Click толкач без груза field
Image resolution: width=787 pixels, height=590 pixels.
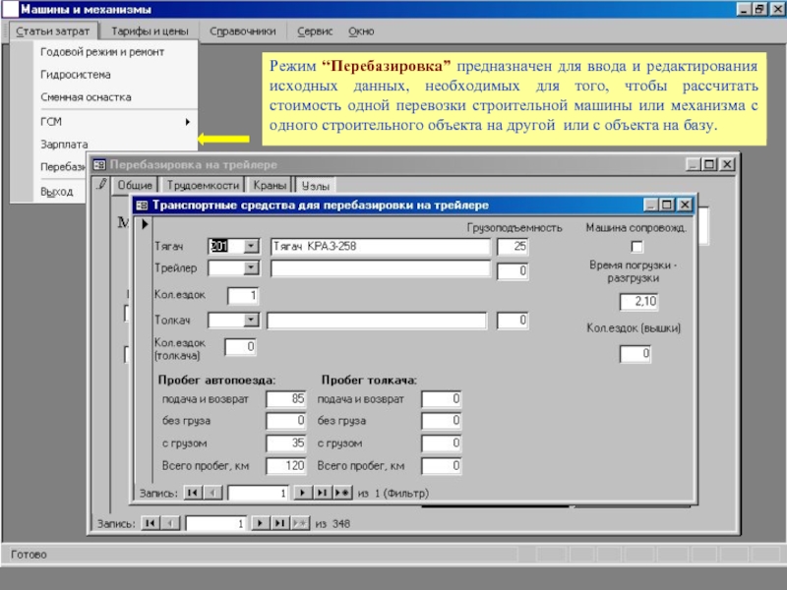(441, 421)
